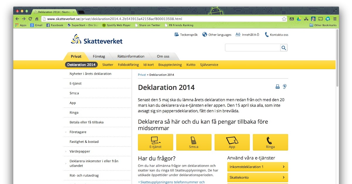Print the page via printer icon
Image resolution: width=352 pixels, height=184 pixels.
(x=277, y=86)
